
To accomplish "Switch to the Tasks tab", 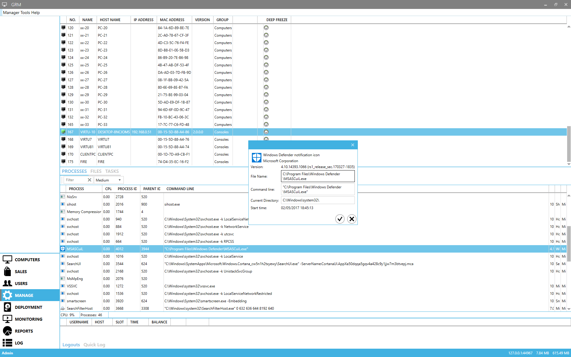I will [x=112, y=171].
